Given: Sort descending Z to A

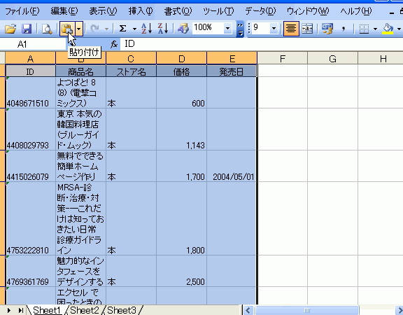Looking at the screenshot, I should tap(163, 29).
